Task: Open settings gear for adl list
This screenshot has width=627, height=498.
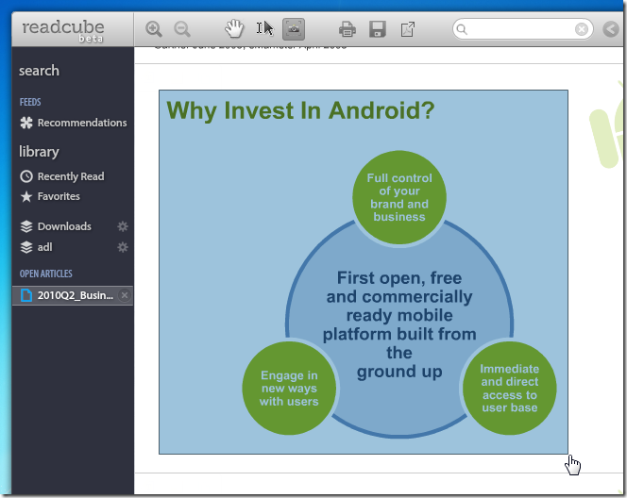Action: coord(122,247)
